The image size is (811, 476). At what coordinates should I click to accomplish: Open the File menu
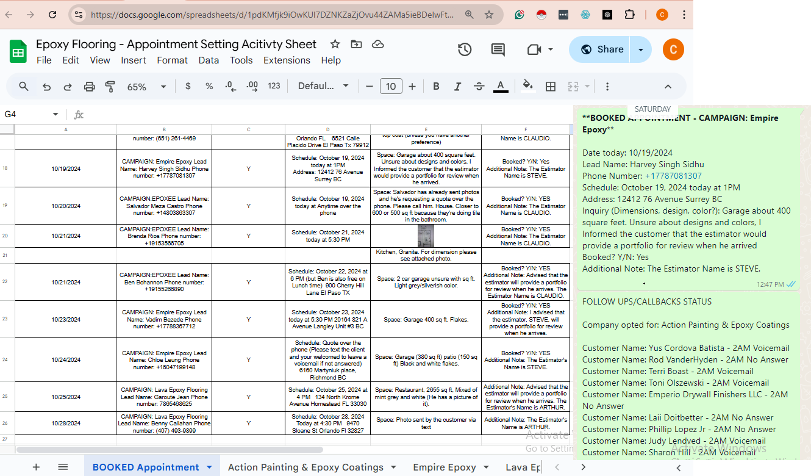pos(44,60)
